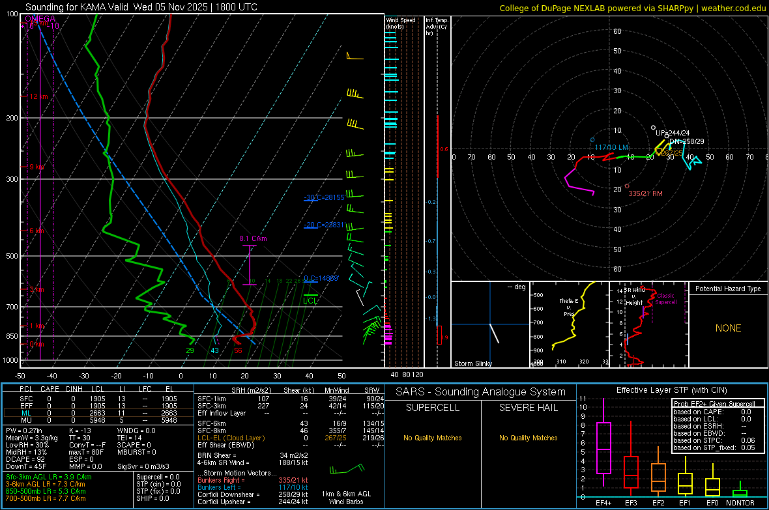The image size is (769, 510).
Task: Click the 'SEVERE HAIL' column heading
Action: (x=528, y=408)
